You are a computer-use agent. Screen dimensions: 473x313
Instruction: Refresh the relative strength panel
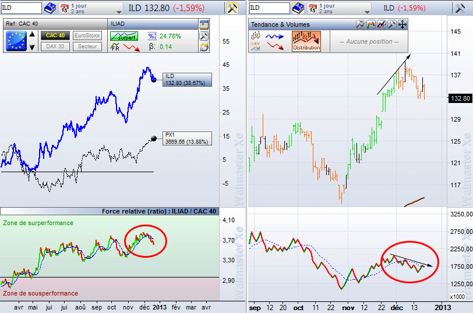pos(204,47)
